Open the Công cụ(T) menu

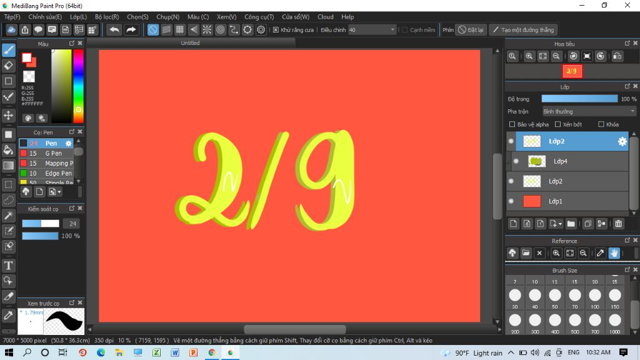[259, 17]
